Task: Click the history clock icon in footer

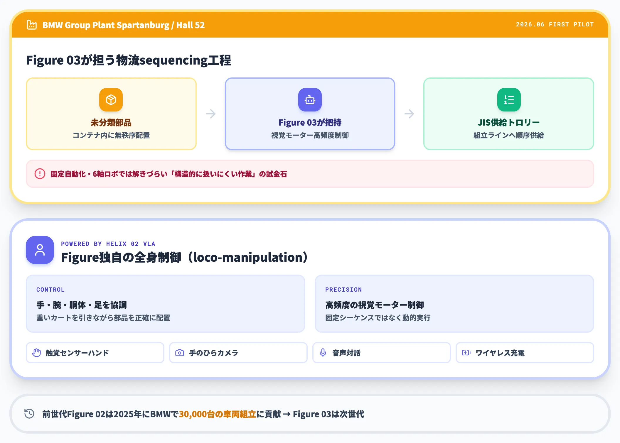Action: pos(29,414)
